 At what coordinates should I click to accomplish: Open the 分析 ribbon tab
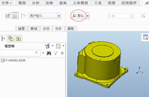(36, 3)
